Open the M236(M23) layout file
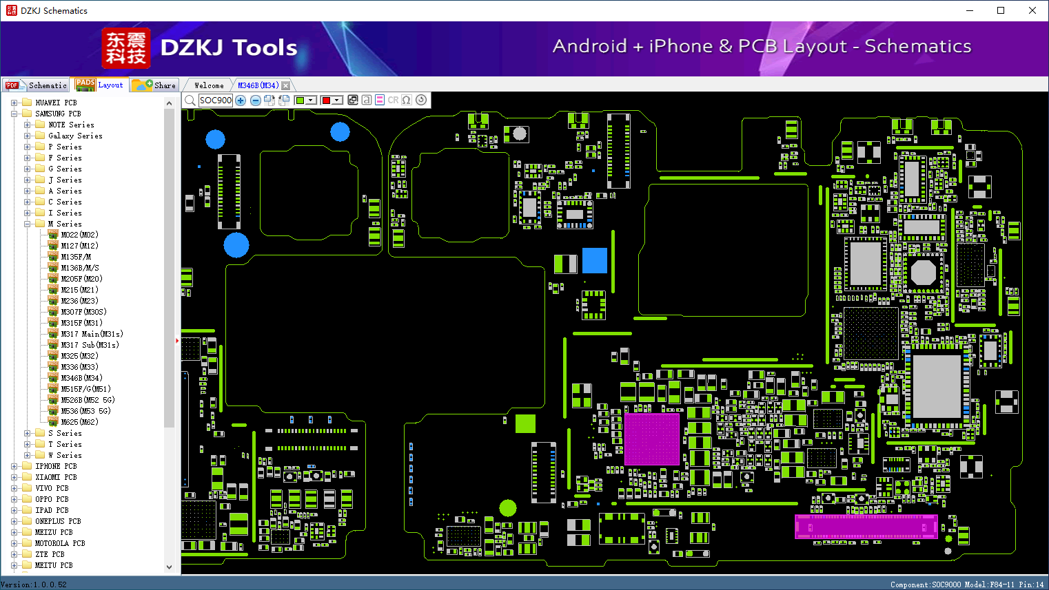This screenshot has height=590, width=1049. tap(79, 301)
